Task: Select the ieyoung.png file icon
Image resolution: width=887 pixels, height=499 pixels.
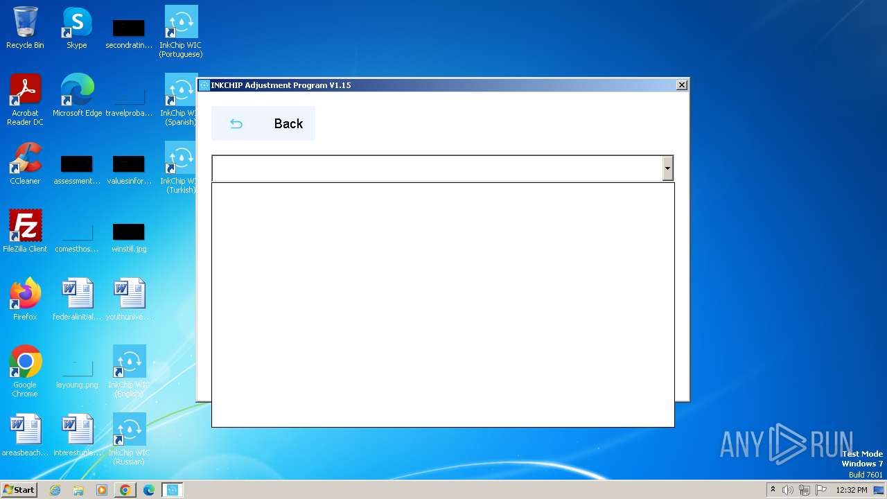Action: click(77, 374)
